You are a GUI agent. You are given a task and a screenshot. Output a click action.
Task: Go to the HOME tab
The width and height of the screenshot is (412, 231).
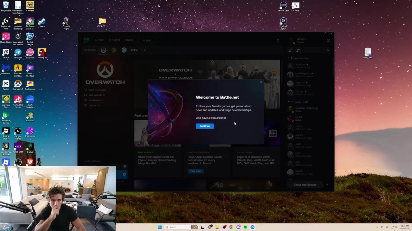pyautogui.click(x=99, y=40)
